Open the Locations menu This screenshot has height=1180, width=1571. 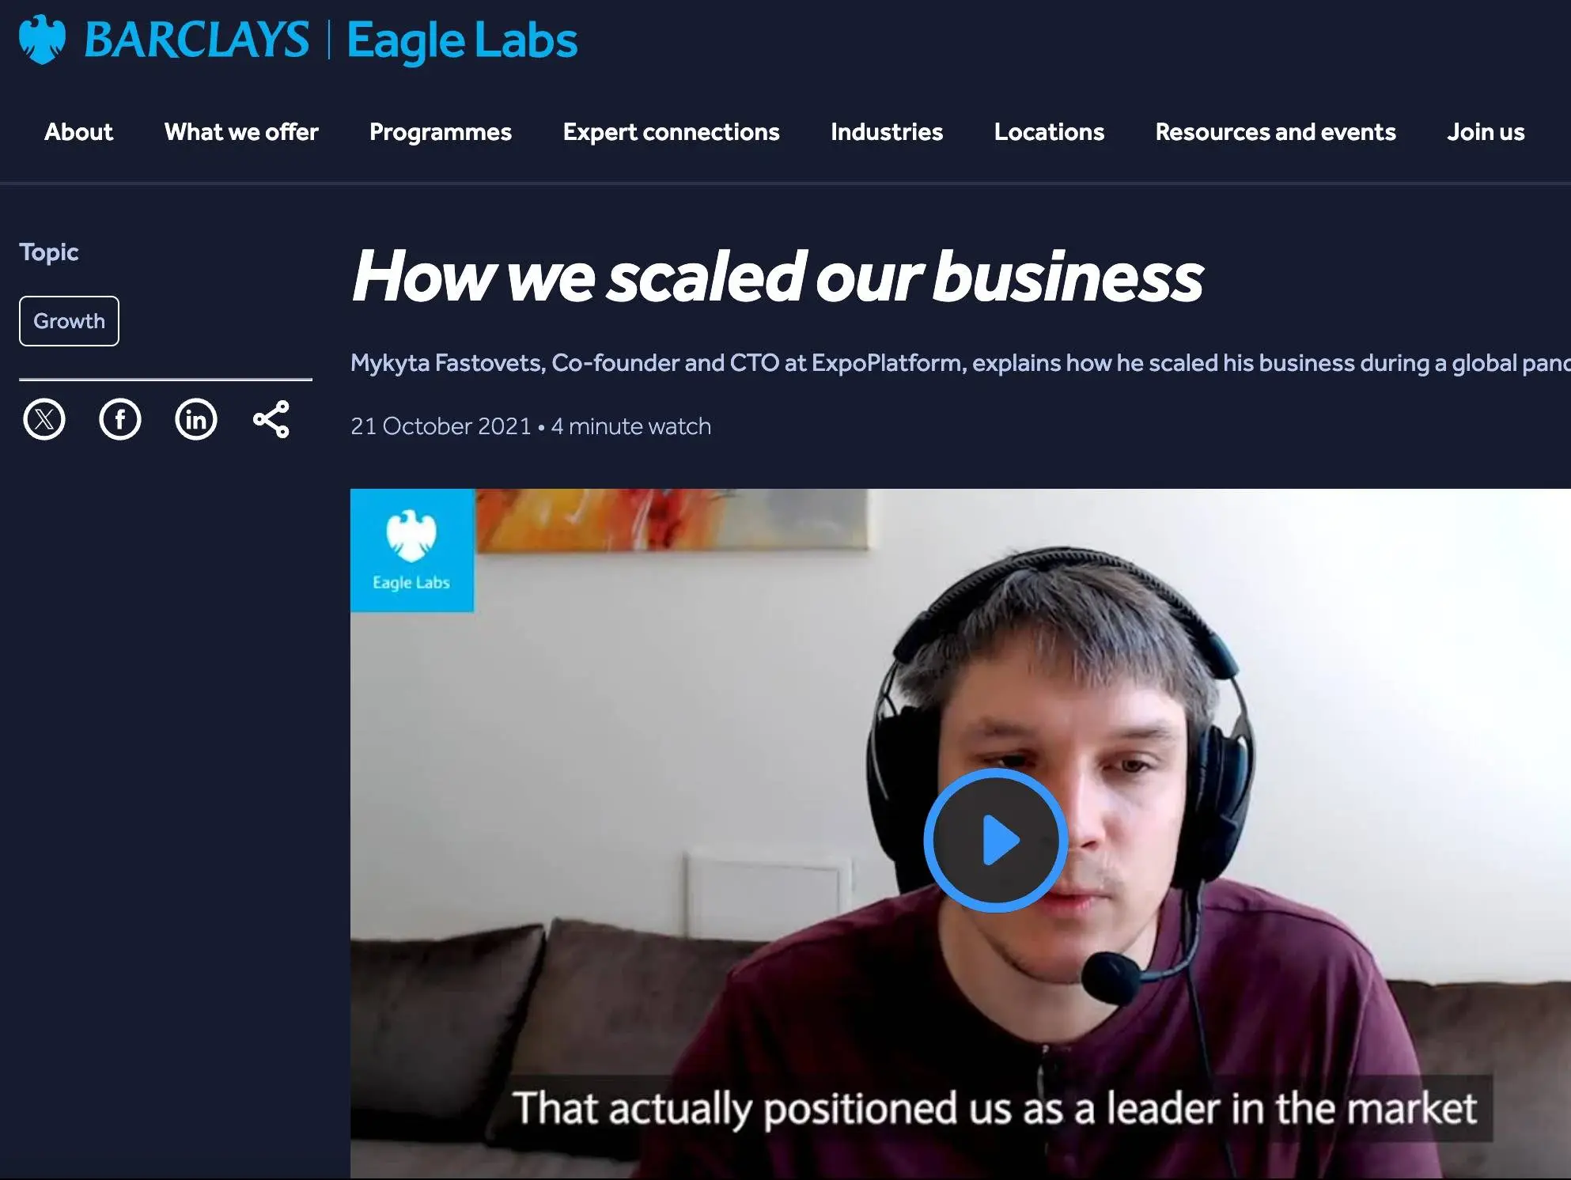1049,132
